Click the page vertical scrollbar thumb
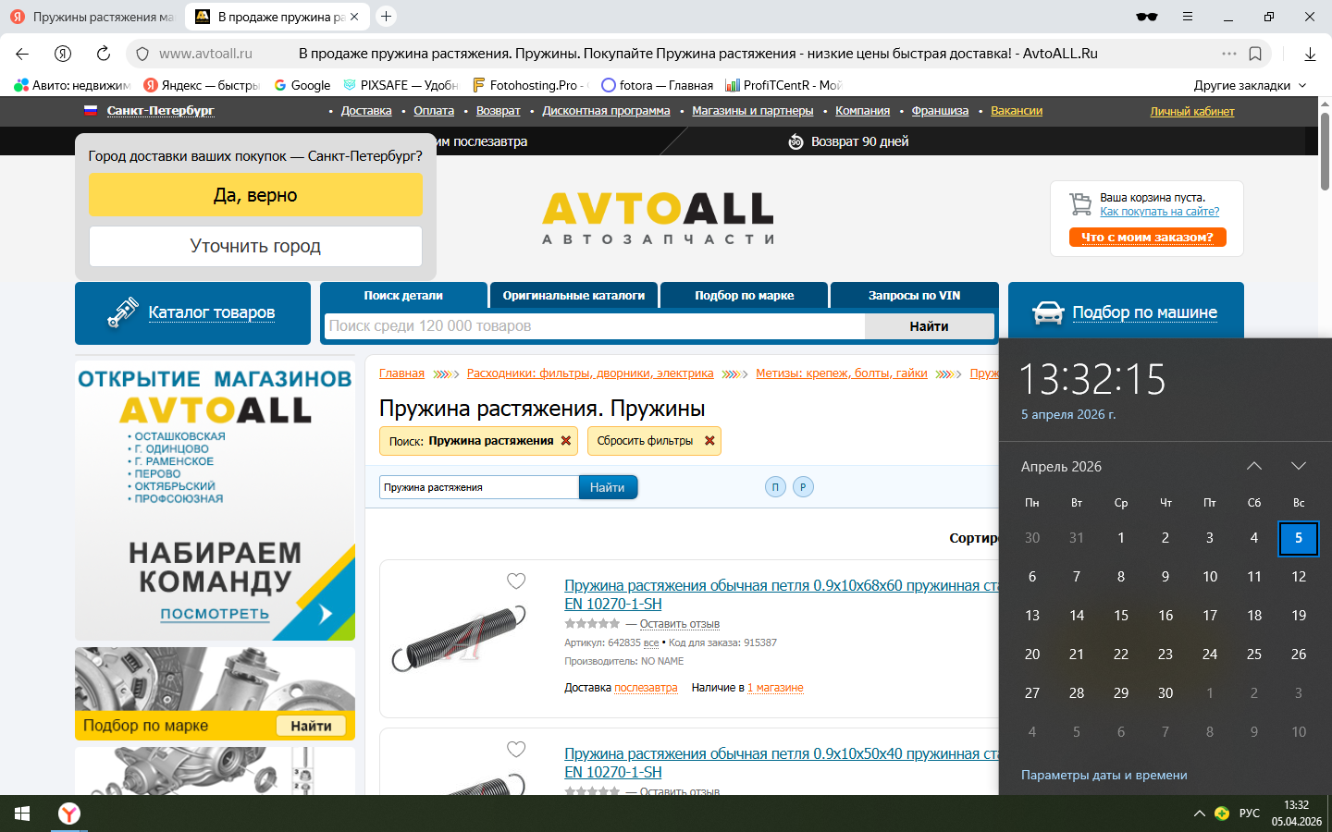1332x832 pixels. click(1325, 151)
